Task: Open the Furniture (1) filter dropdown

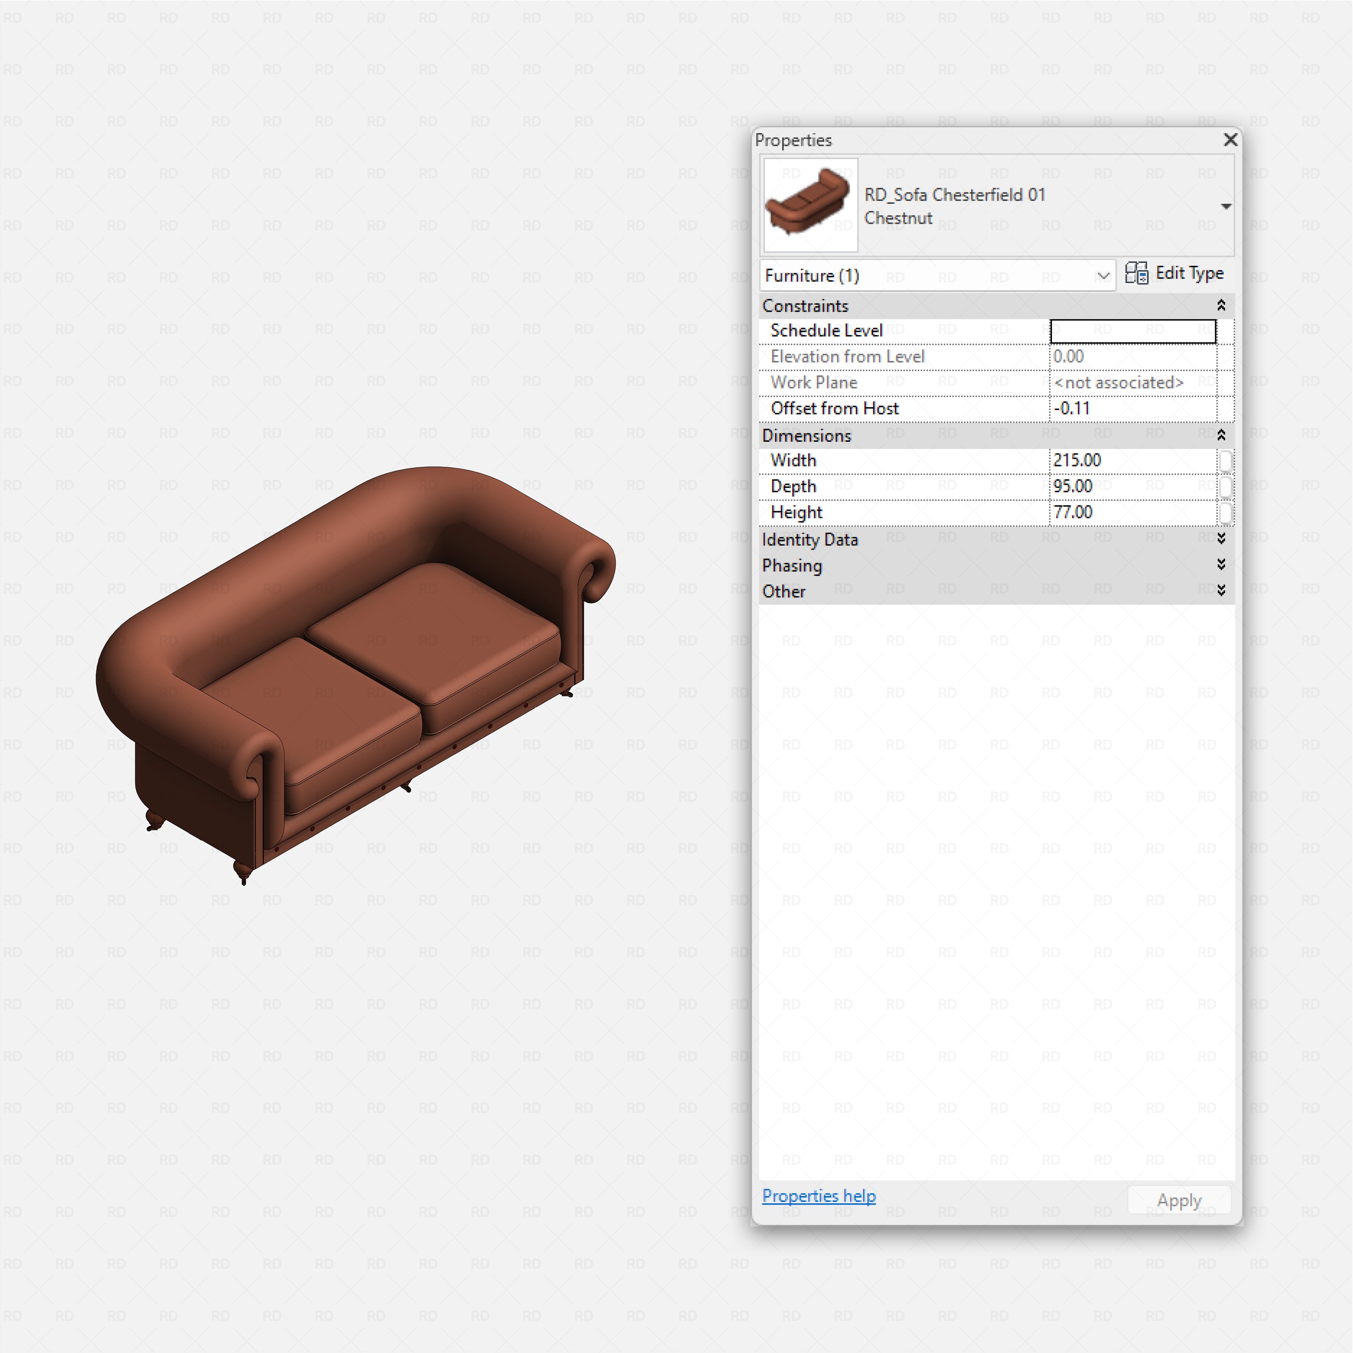Action: [x=1103, y=275]
